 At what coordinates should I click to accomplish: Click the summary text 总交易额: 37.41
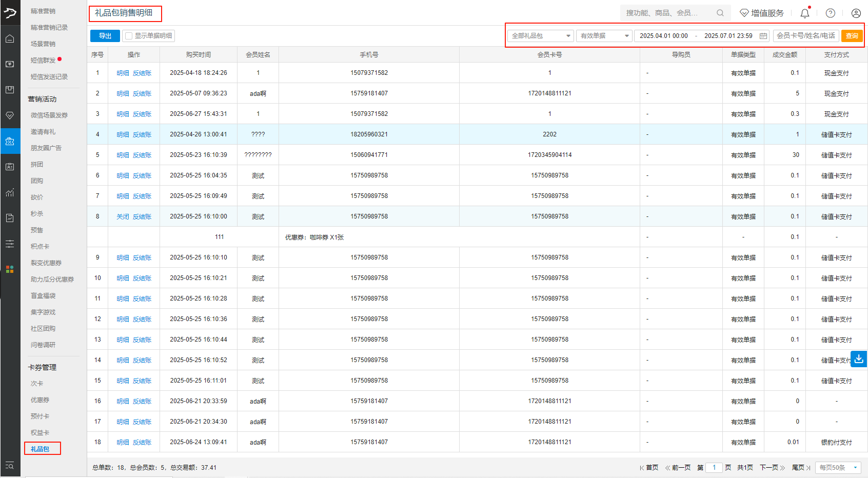(193, 468)
